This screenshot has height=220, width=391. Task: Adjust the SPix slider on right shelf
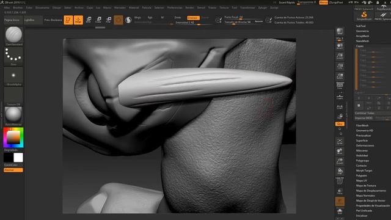click(340, 39)
